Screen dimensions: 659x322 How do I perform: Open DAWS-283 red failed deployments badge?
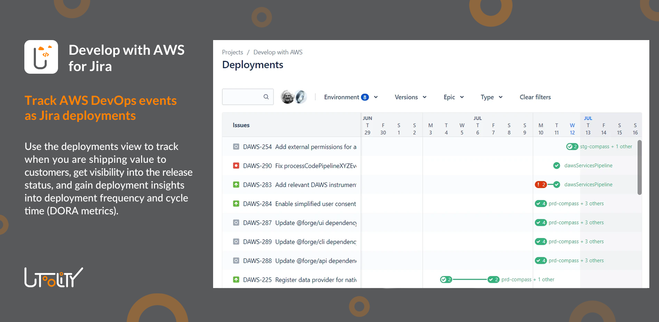541,185
